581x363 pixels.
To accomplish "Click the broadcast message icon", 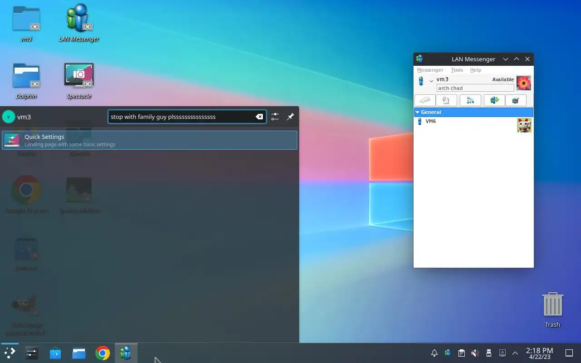I will pos(470,100).
